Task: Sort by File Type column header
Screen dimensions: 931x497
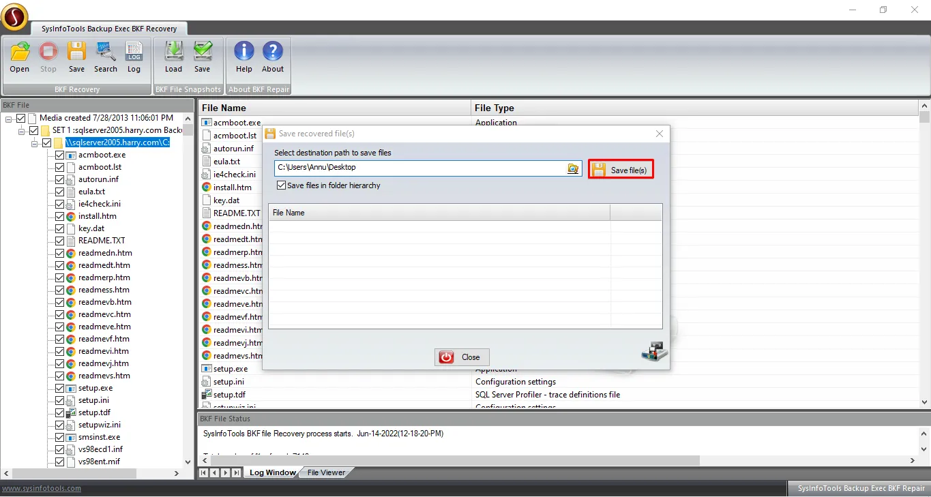Action: point(694,108)
